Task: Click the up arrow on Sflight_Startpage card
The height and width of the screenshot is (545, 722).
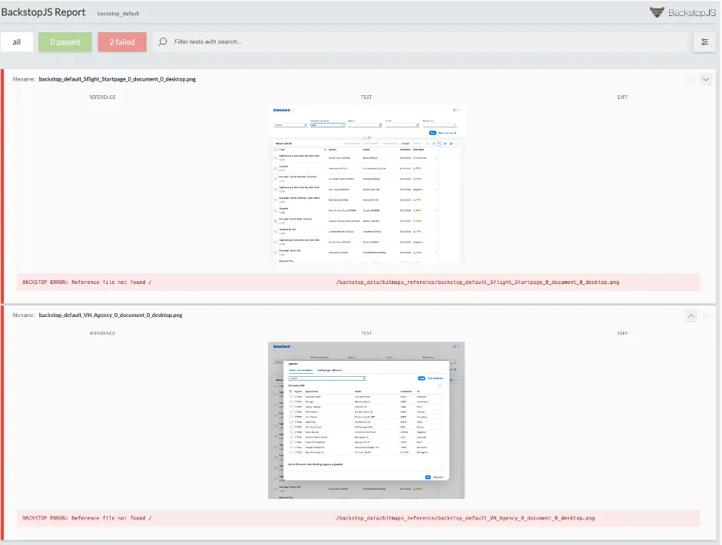Action: pyautogui.click(x=691, y=79)
